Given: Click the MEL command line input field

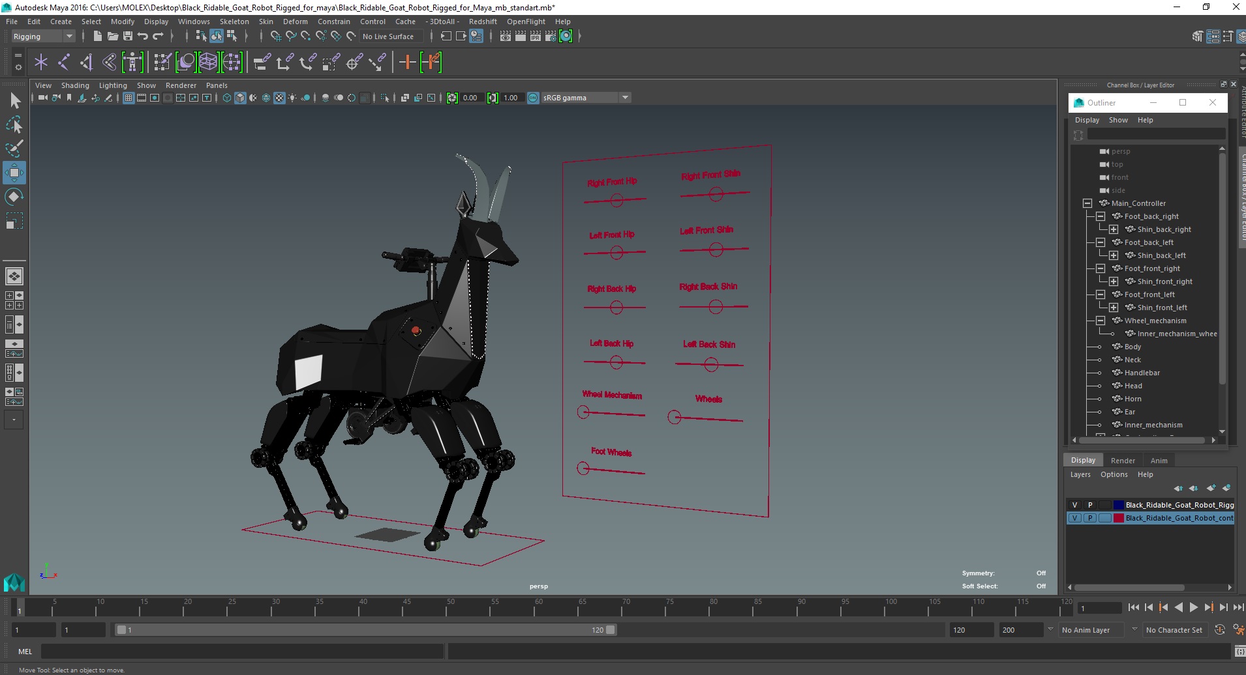Looking at the screenshot, I should click(x=242, y=651).
